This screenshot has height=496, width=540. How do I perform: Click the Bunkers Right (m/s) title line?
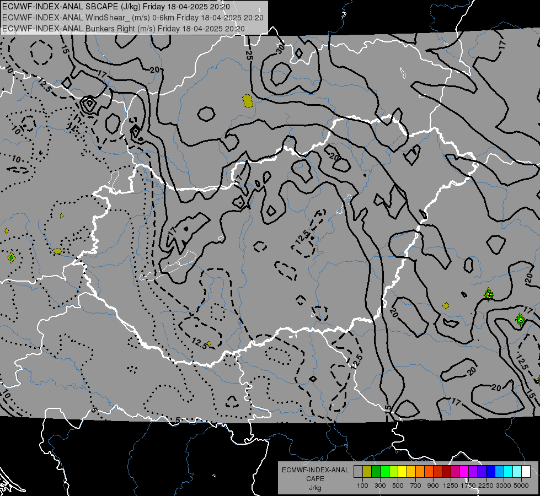(124, 29)
